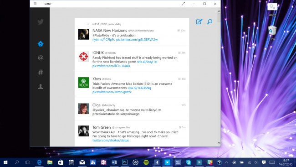The image size is (296, 167).
Task: Select the skrypt desktop icon
Action: coord(272,10)
